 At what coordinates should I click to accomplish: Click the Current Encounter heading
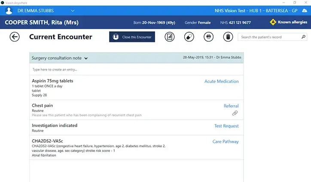point(61,37)
